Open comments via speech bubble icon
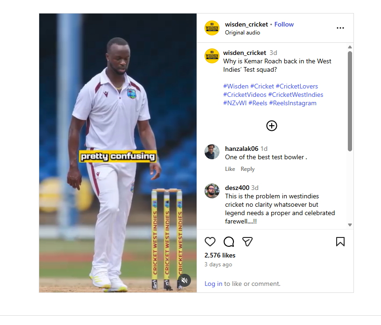This screenshot has width=381, height=325. pyautogui.click(x=229, y=242)
